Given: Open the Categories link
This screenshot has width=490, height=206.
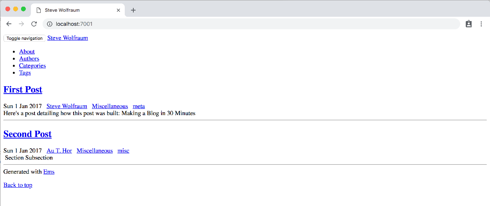Looking at the screenshot, I should [32, 66].
